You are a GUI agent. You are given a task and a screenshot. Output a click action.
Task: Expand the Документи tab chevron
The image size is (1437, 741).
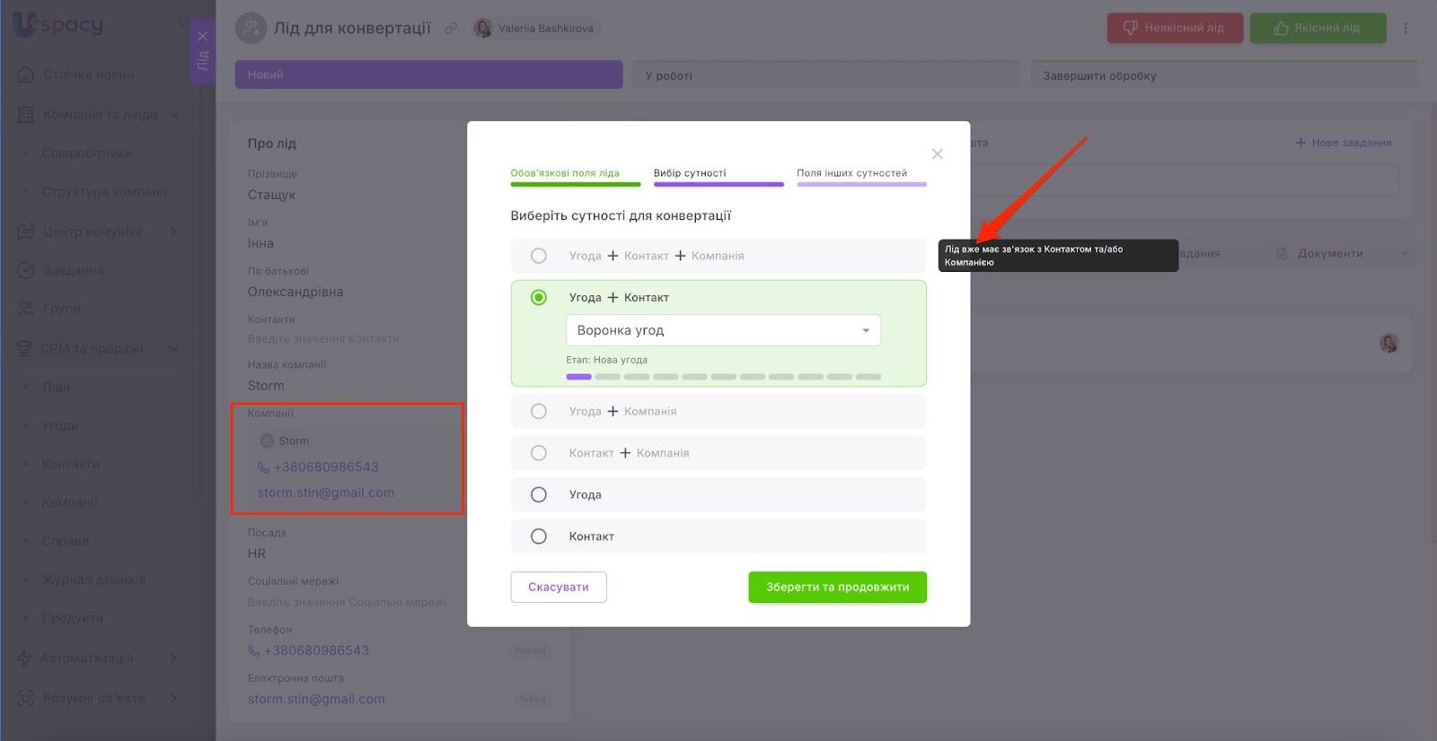pyautogui.click(x=1405, y=254)
